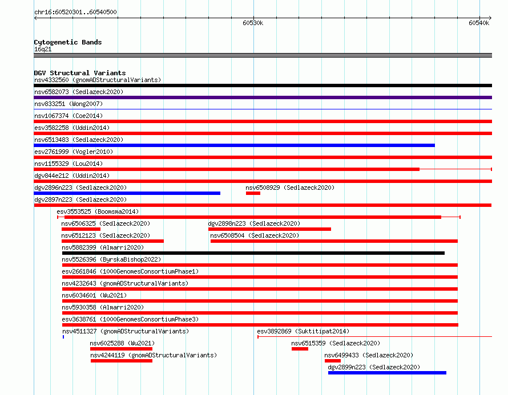508x395 pixels.
Task: Select the tiny blue nsv4511327 marker
Action: click(63, 337)
